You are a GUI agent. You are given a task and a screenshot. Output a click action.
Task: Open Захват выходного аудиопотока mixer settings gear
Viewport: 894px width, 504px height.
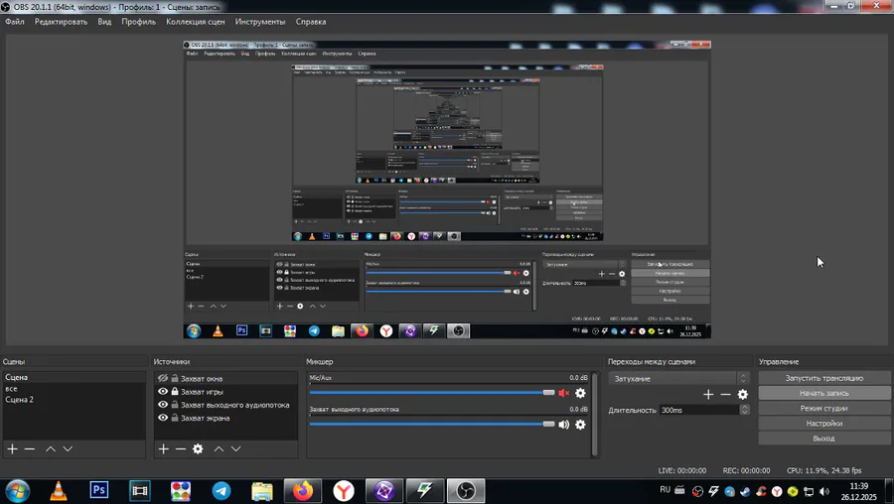pos(580,425)
